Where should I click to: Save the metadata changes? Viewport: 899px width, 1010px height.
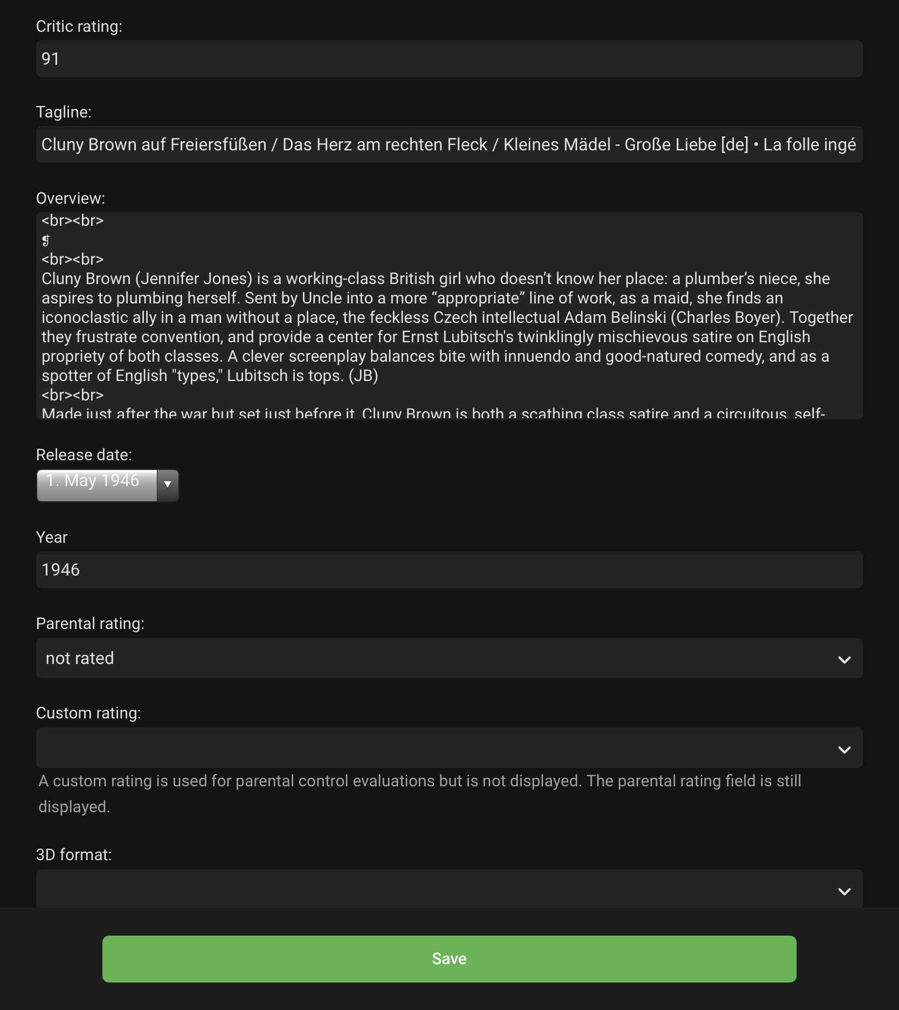pos(449,959)
